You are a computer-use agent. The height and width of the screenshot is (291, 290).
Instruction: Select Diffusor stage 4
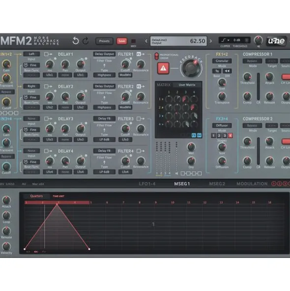(x=230, y=136)
